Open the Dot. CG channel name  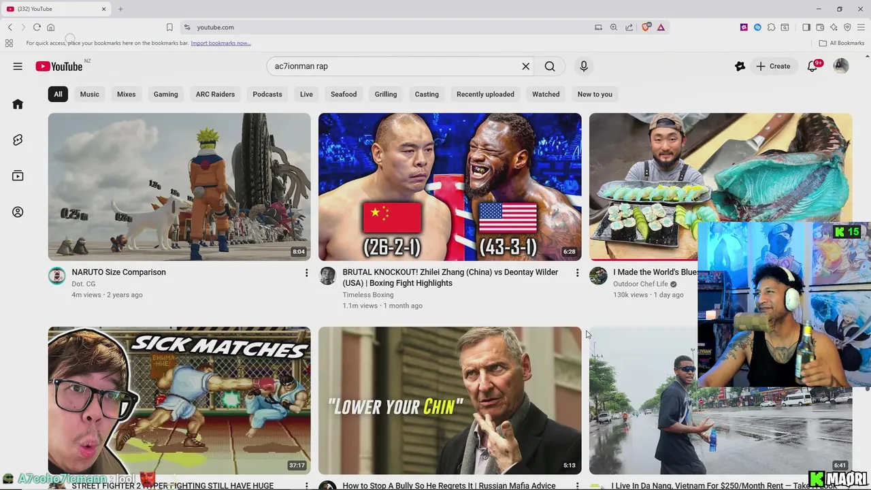point(84,284)
